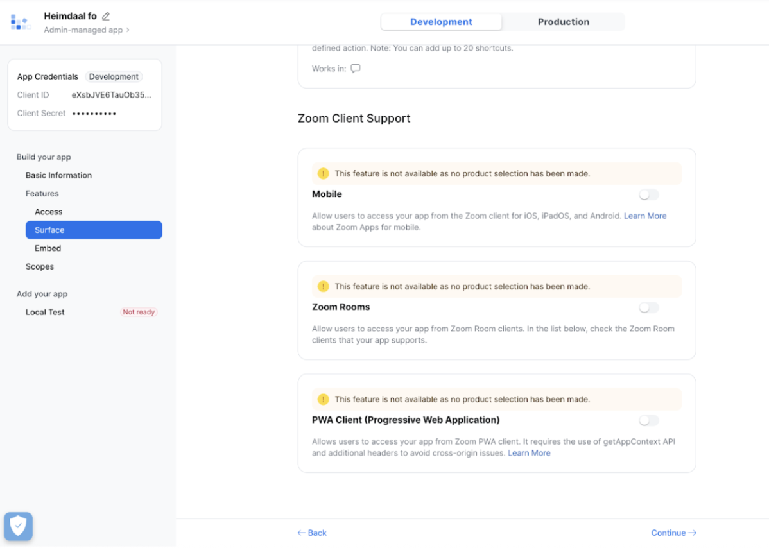
Task: Open Local Test in sidebar
Action: 45,312
